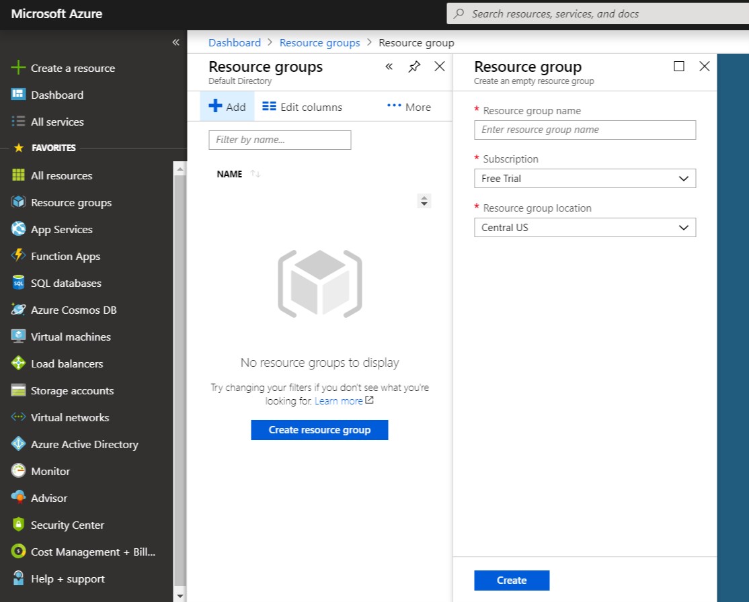Click the Resource group name input field
This screenshot has height=602, width=749.
pyautogui.click(x=584, y=130)
